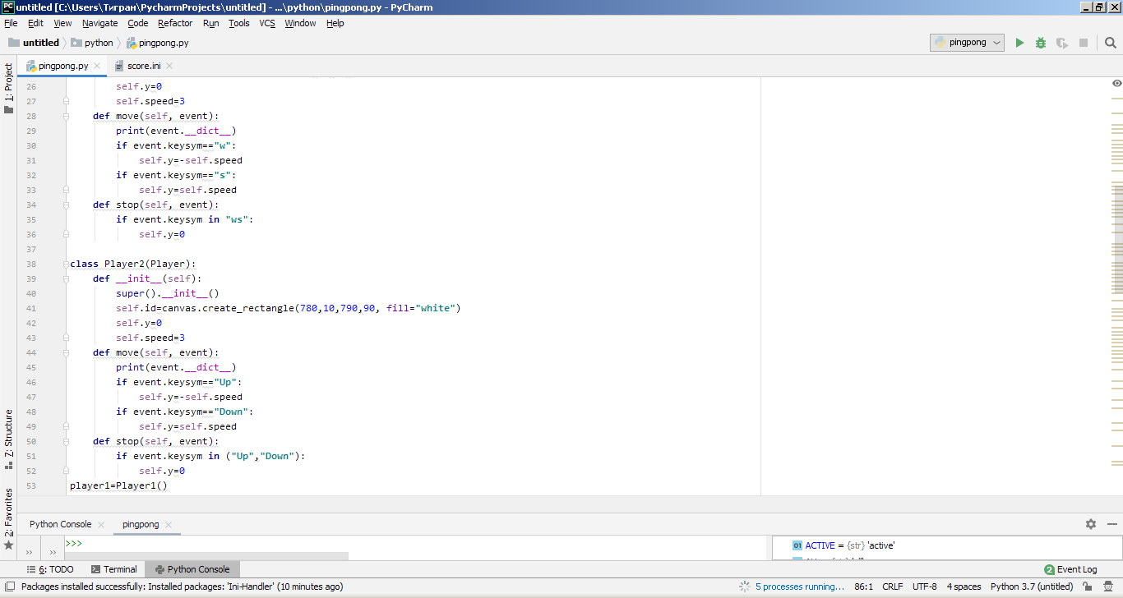1123x598 pixels.
Task: Open the Help menu
Action: (335, 23)
